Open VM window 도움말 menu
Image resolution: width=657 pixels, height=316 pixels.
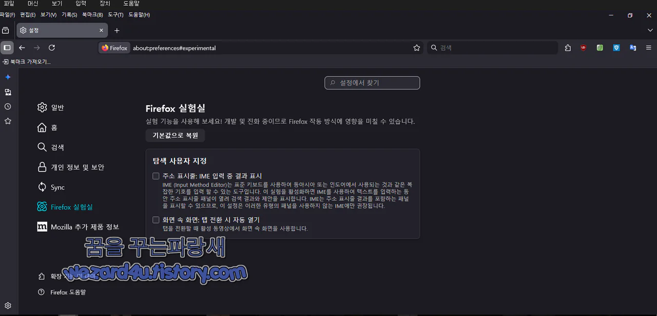[131, 3]
